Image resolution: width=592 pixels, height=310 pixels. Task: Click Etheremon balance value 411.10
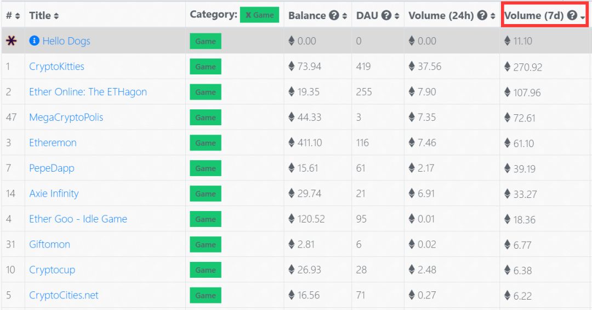tap(310, 142)
